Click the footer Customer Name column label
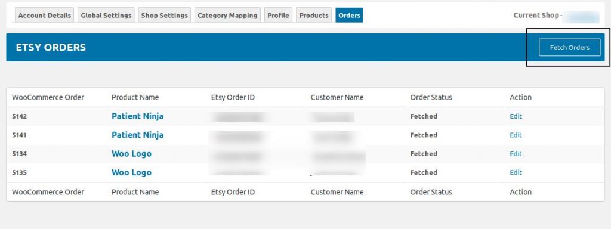Image resolution: width=611 pixels, height=229 pixels. 337,192
